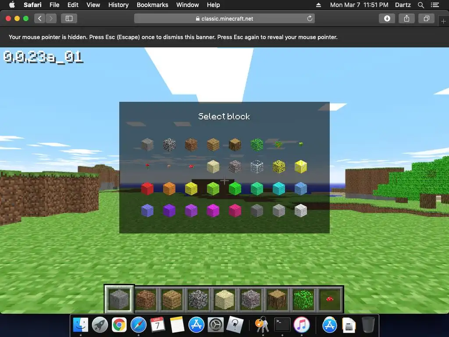
Task: Pick the light blue wool block
Action: pos(301,189)
